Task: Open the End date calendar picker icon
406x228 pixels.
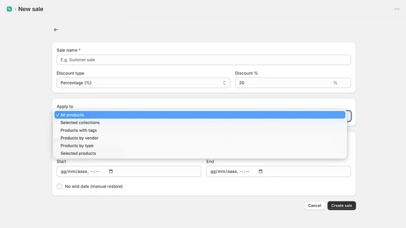Action: (x=260, y=171)
